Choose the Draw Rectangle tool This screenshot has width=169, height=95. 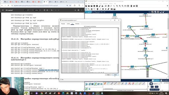[103, 9]
